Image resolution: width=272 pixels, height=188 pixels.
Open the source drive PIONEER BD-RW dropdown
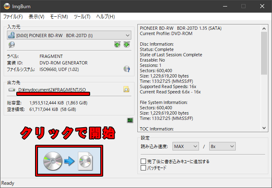pos(69,35)
